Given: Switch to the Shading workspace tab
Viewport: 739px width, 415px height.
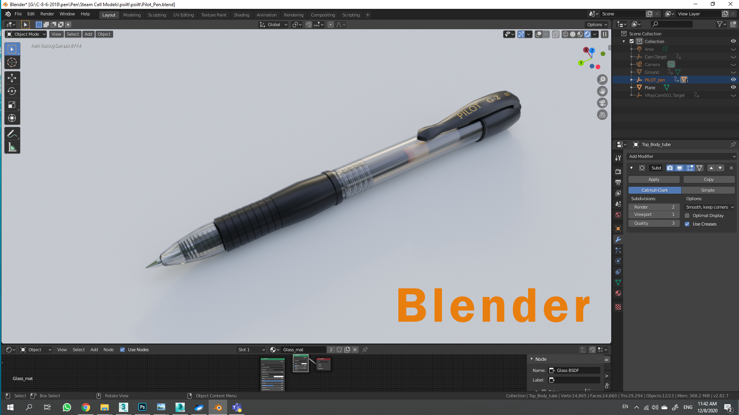Looking at the screenshot, I should 242,15.
